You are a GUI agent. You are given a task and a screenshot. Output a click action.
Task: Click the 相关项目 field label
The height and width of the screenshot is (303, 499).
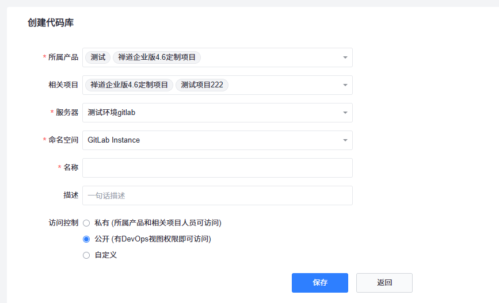[x=63, y=85]
